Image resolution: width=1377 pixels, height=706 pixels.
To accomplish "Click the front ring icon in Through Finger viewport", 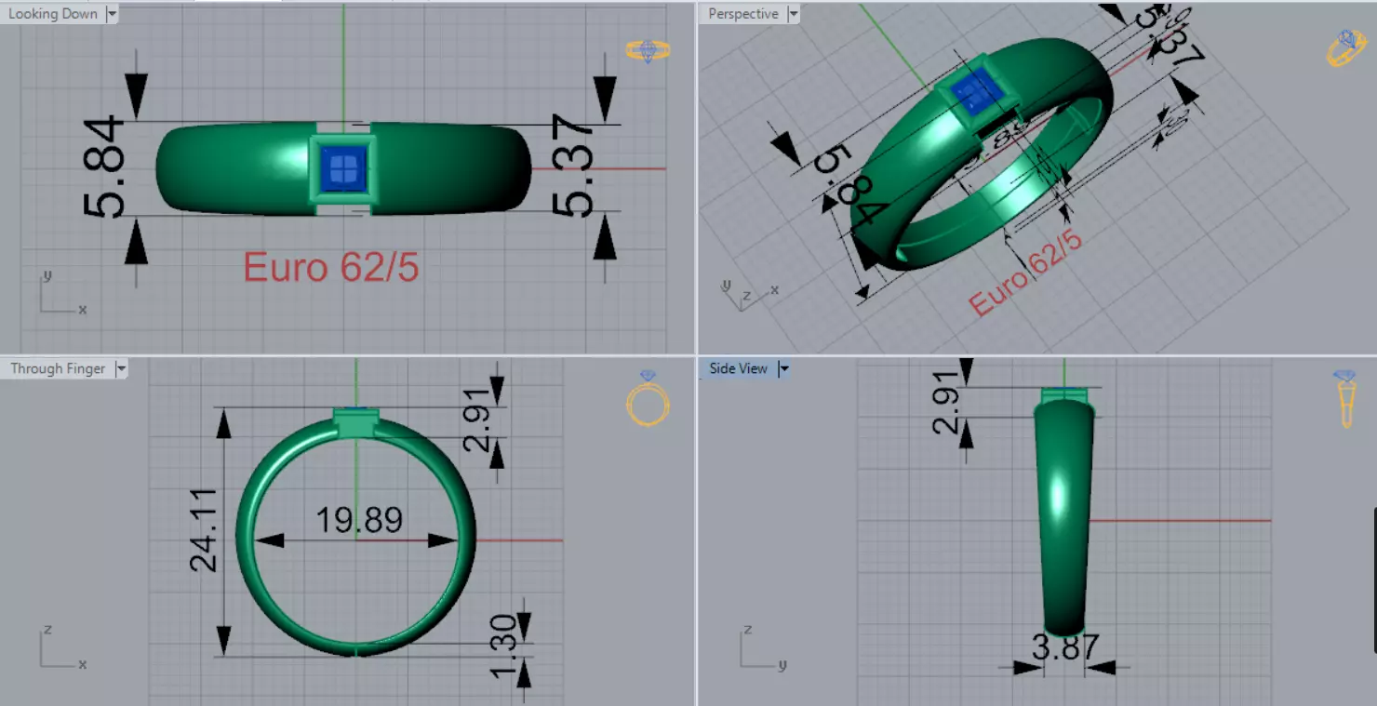I will point(648,398).
